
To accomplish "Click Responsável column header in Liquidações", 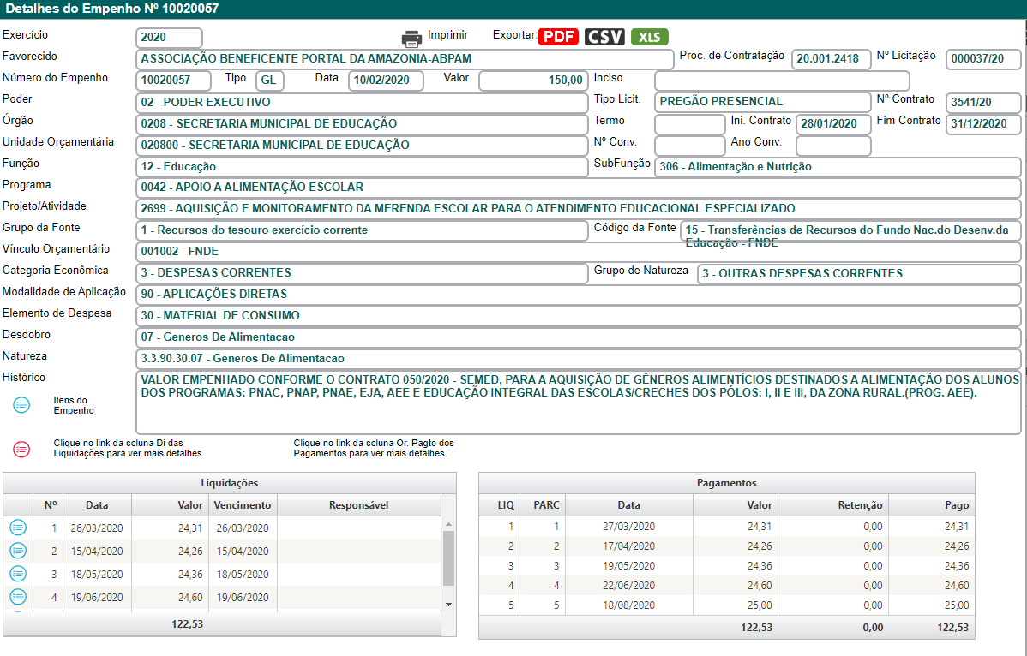I will [x=359, y=505].
